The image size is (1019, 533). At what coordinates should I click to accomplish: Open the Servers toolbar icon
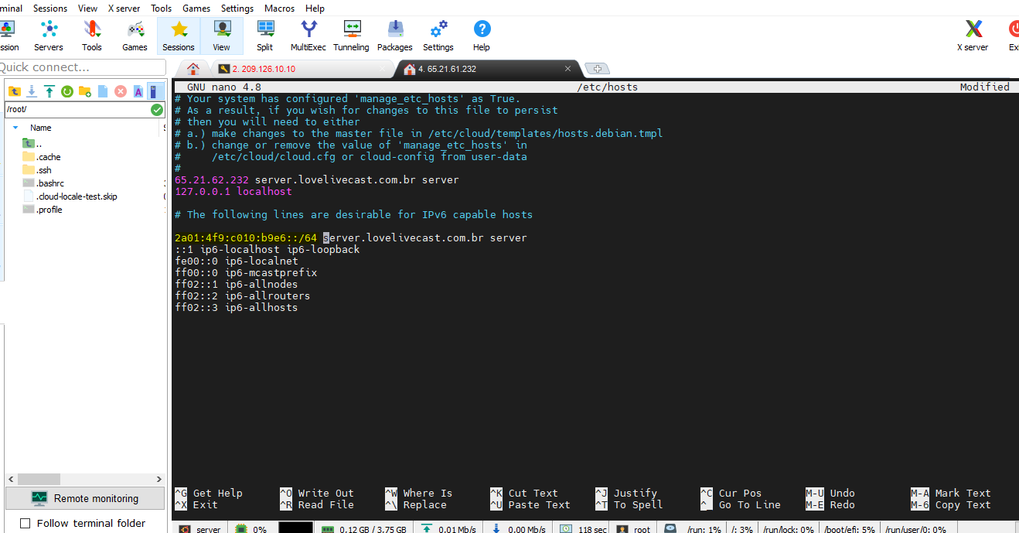click(x=49, y=36)
